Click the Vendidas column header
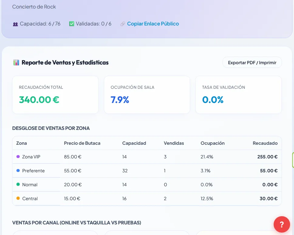Viewport: 294px width, 235px height. point(174,143)
